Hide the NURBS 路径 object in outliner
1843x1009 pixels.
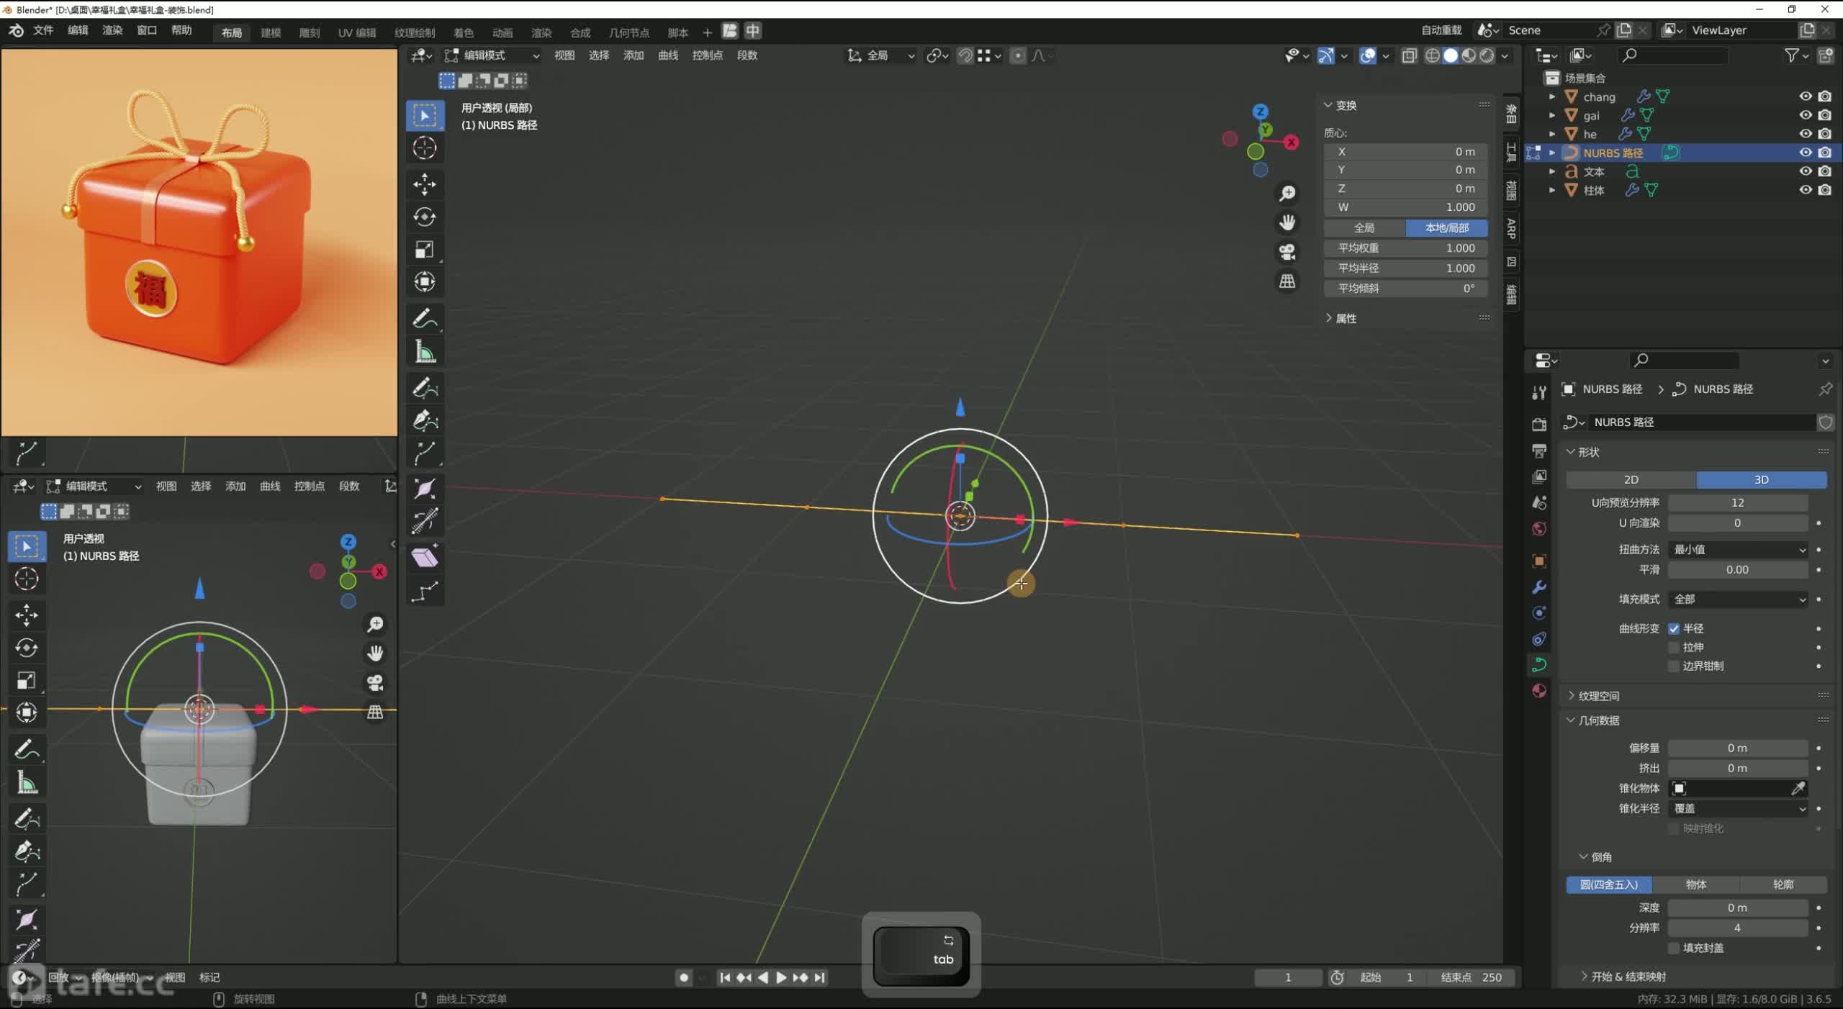click(1806, 153)
